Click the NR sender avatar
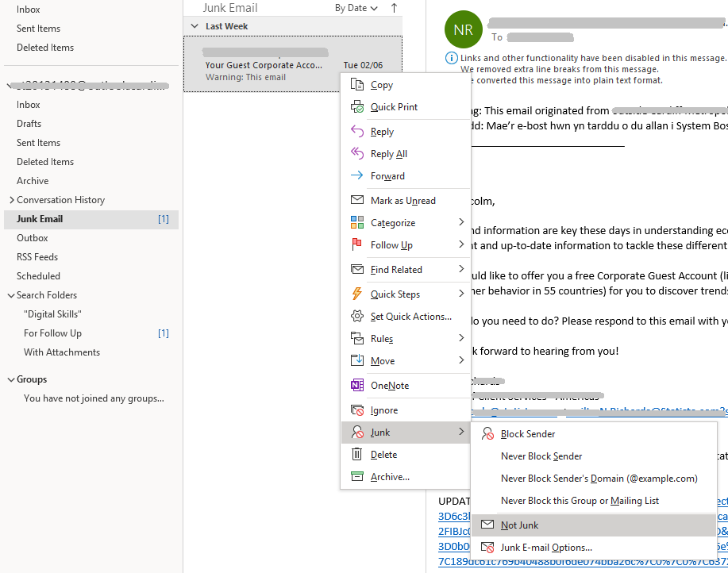The height and width of the screenshot is (573, 728). (x=463, y=29)
